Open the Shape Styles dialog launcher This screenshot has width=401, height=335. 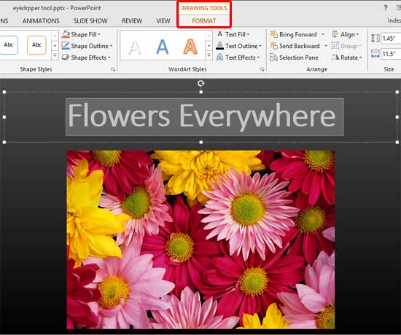coord(113,69)
